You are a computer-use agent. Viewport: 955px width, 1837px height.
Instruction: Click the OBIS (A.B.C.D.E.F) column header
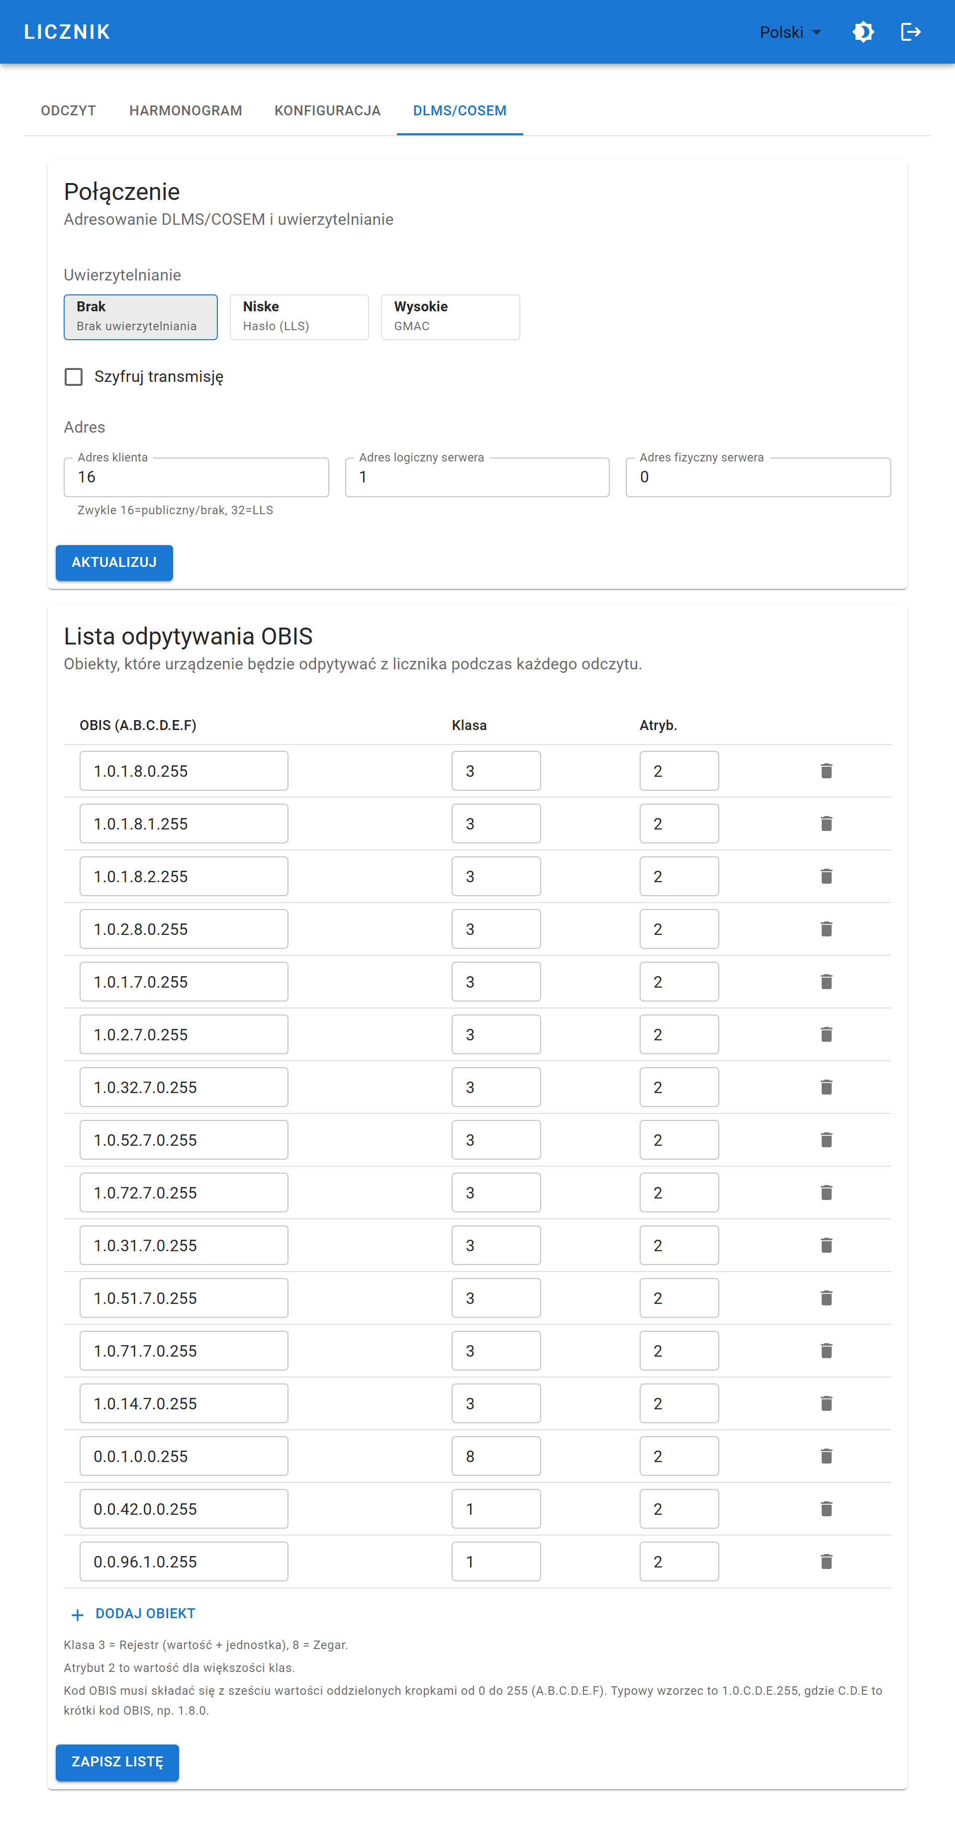pos(138,725)
